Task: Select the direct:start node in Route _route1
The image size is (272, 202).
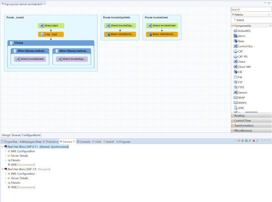Action: 51,25
